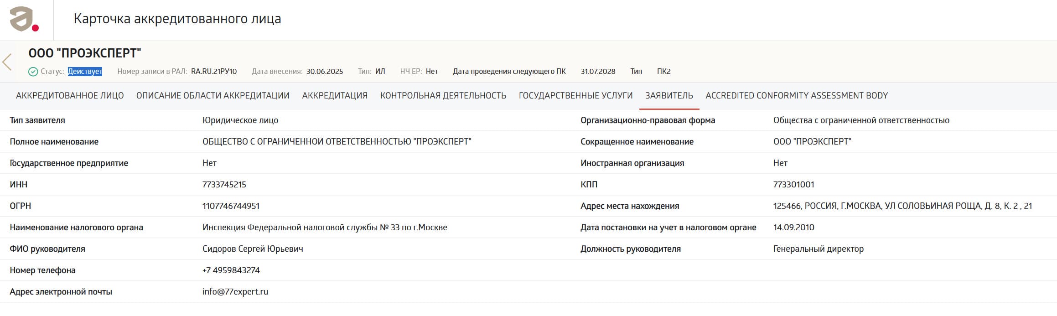Screen dimensions: 1057x316
Task: Click the registry number RA.RU.21РУ10
Action: click(x=214, y=72)
